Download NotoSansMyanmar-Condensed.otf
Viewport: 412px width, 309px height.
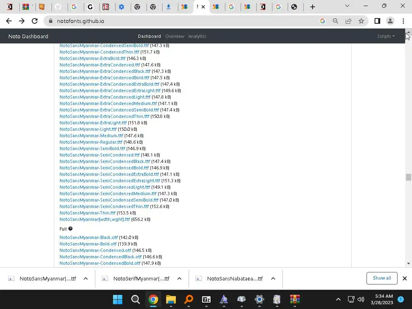95,250
